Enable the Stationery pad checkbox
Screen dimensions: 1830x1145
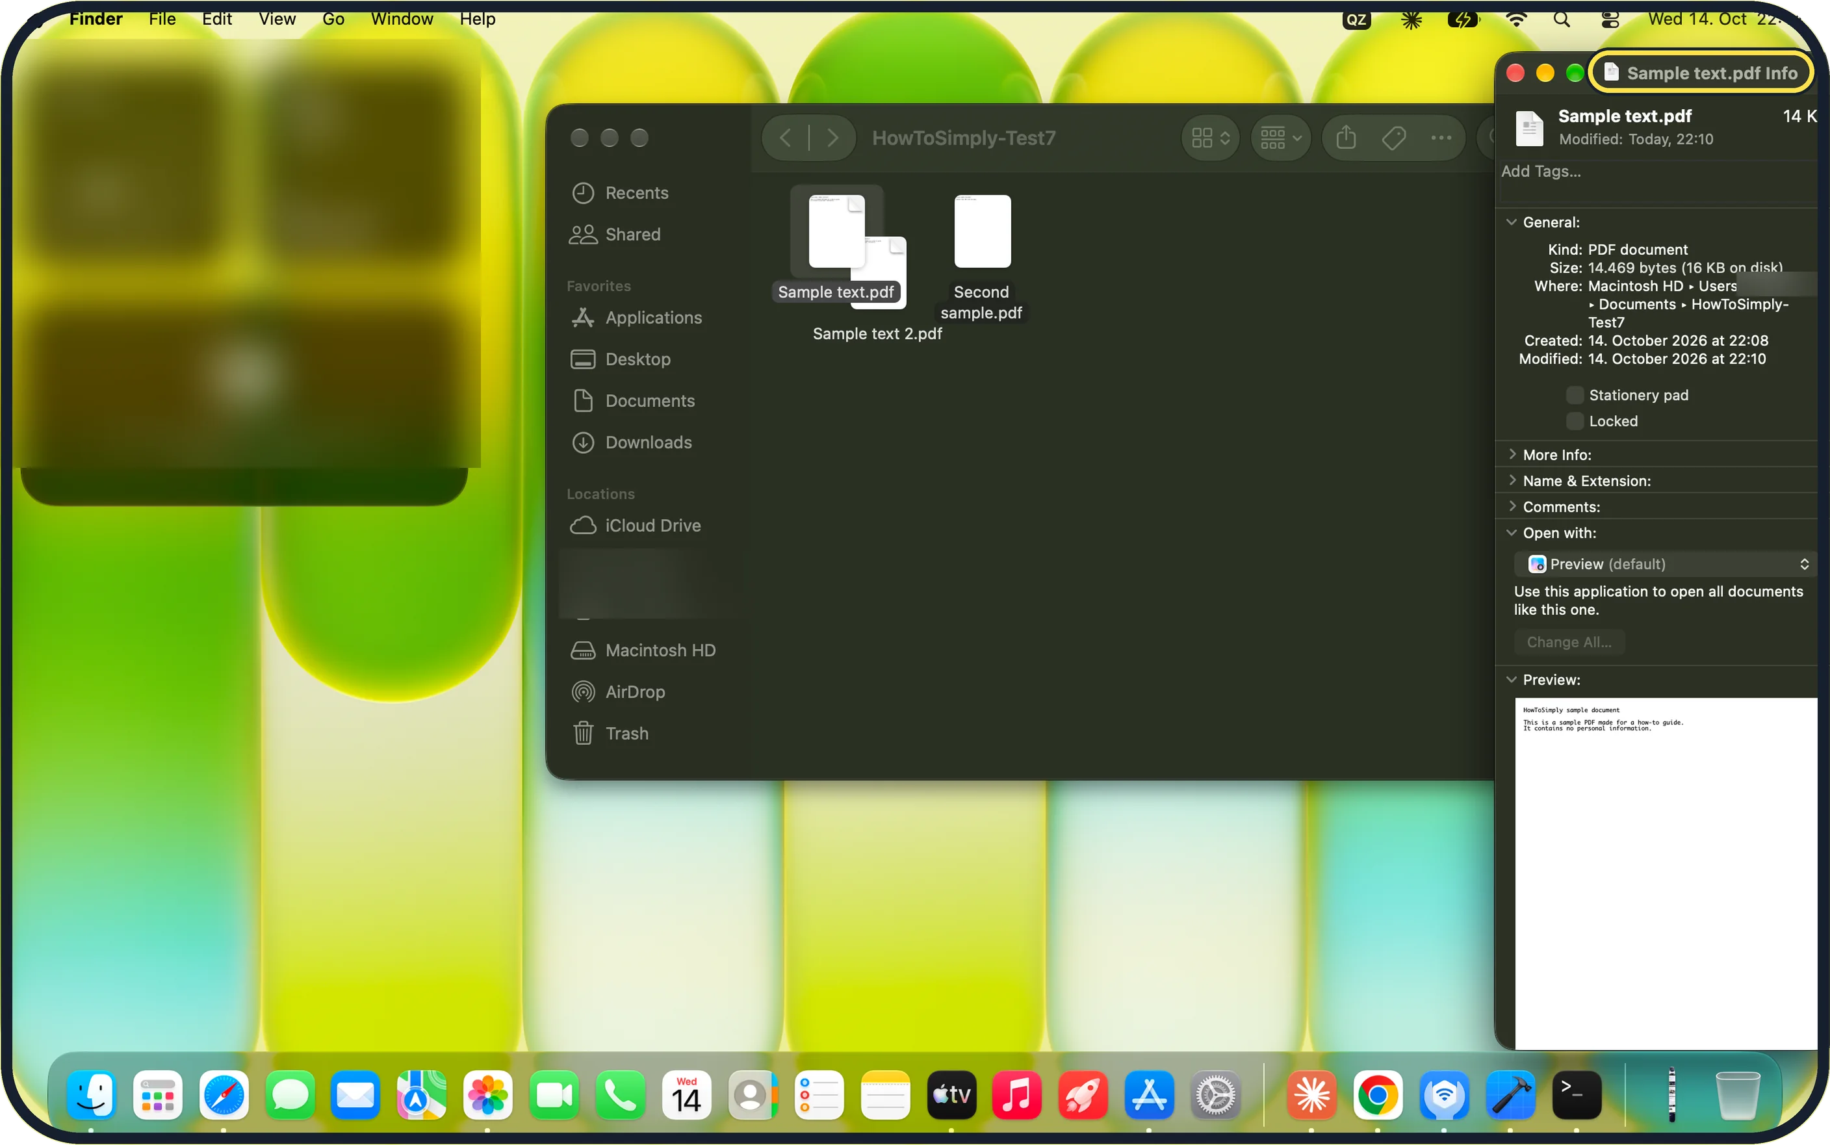click(x=1574, y=394)
